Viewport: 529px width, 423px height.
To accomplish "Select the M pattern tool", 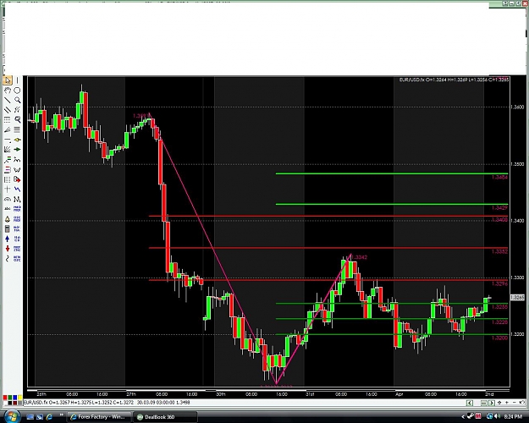I will (x=17, y=199).
